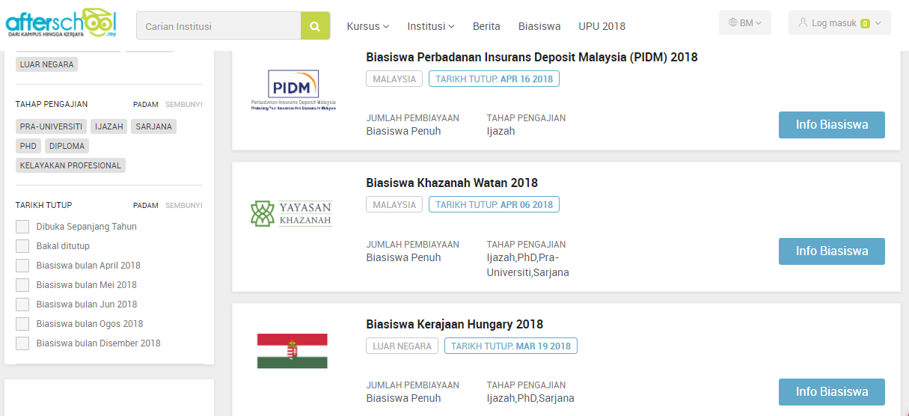Tick the Dibuka Sepanjang Tahun checkbox
The image size is (909, 416).
point(22,227)
